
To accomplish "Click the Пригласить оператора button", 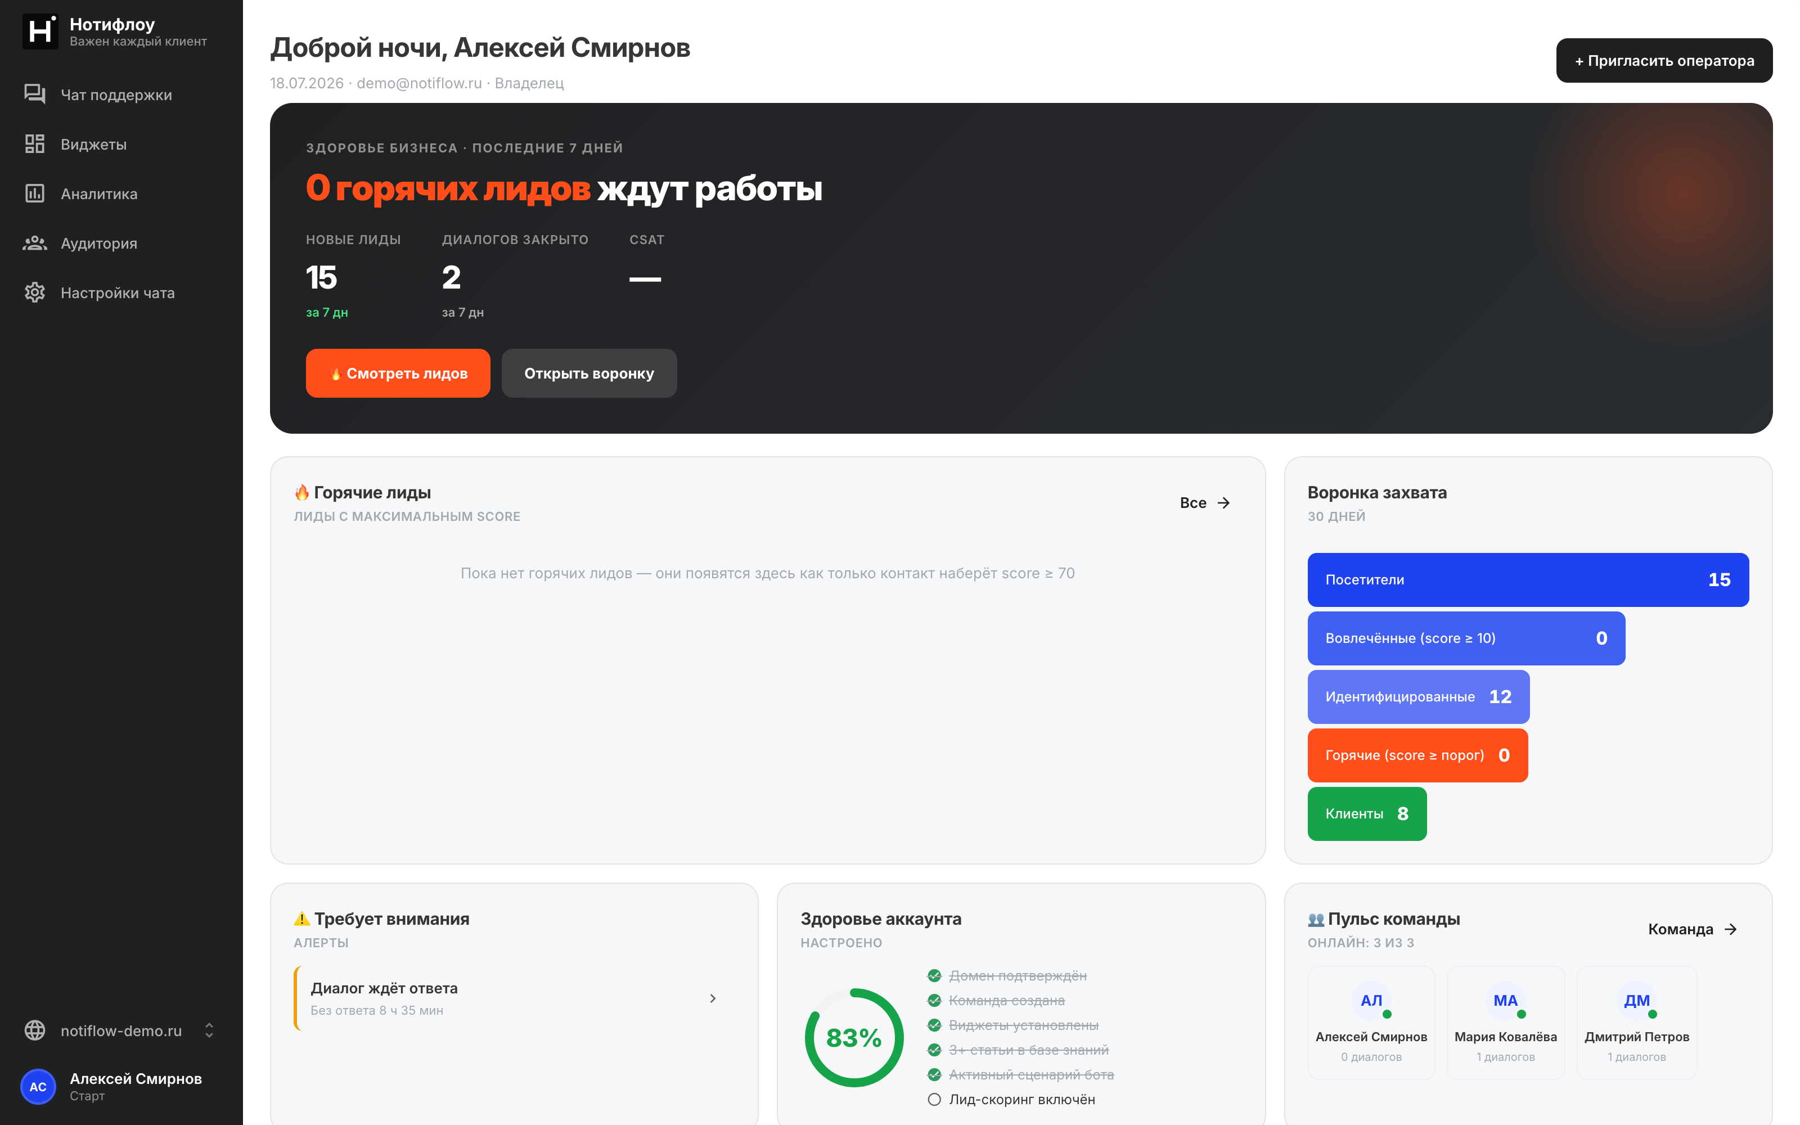I will (1664, 60).
